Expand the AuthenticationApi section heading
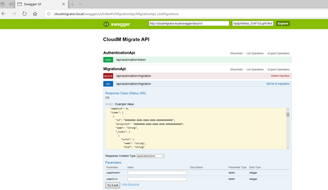Screen dimensions: 328x190 click(119, 53)
